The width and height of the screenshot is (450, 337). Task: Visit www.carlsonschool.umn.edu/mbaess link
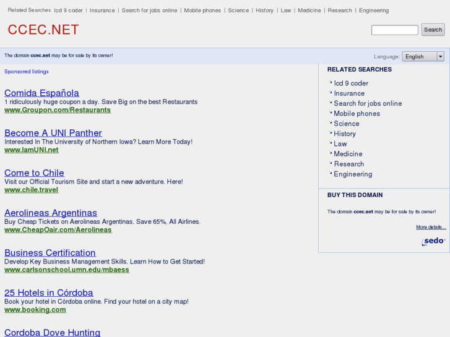67,270
